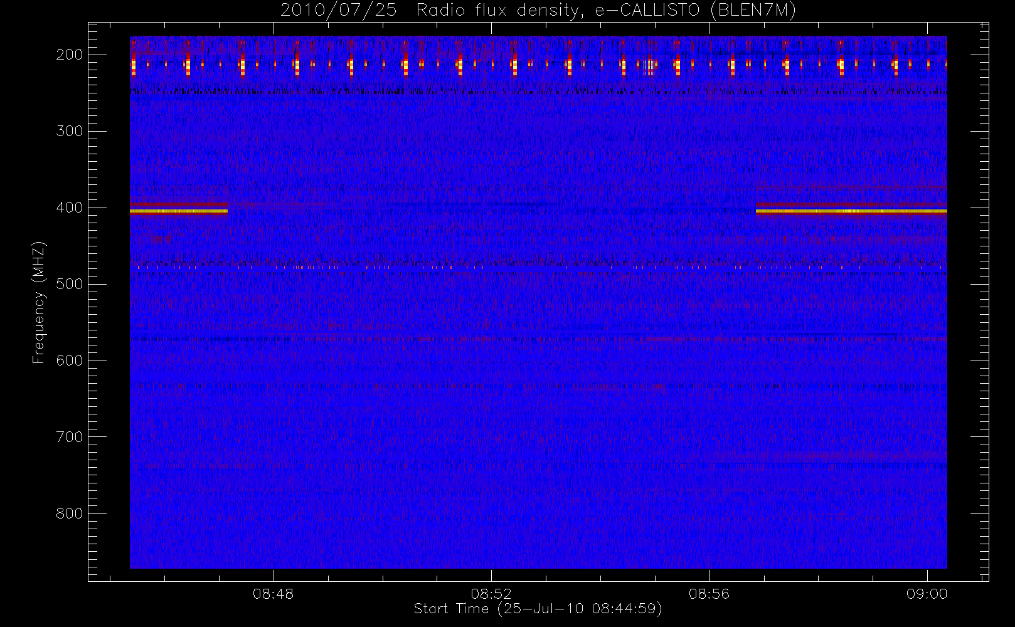Viewport: 1015px width, 627px height.
Task: Click the 08:48 time tick label
Action: [274, 594]
